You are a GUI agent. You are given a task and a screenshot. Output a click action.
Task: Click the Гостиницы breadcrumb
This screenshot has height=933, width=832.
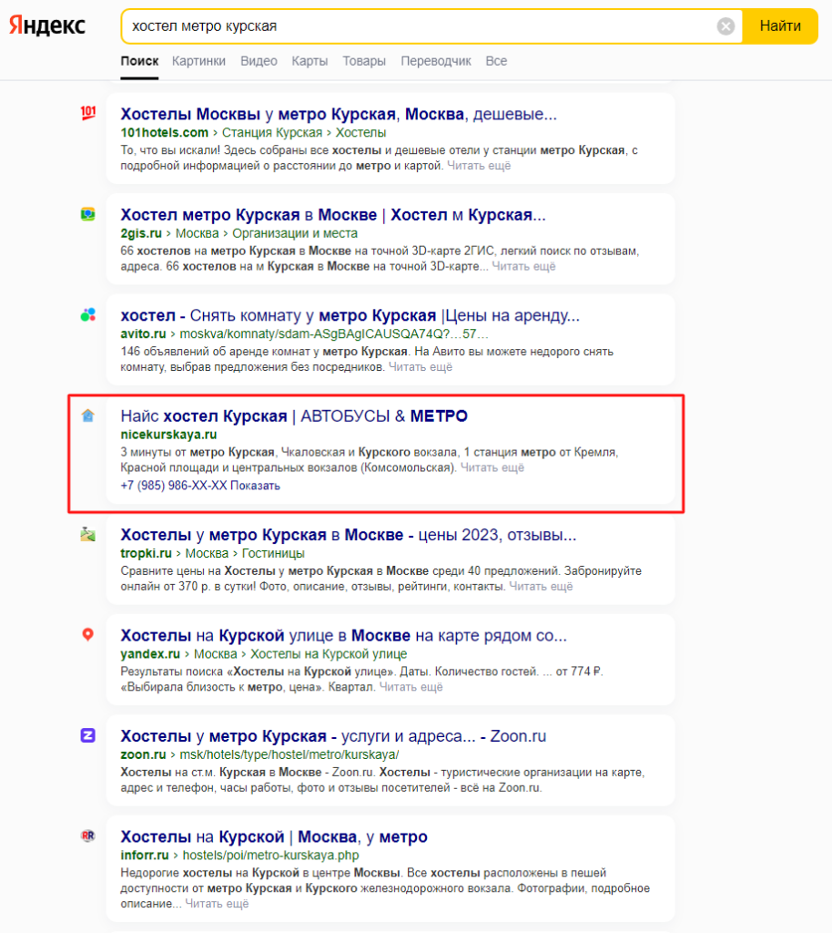tap(273, 553)
